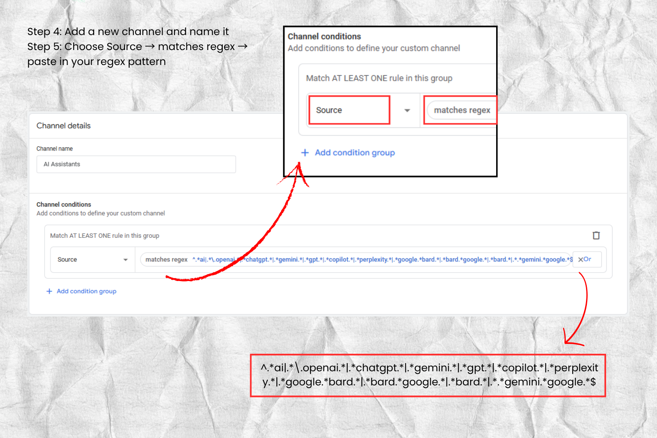Delete the condition group using the trash icon
Image resolution: width=657 pixels, height=438 pixels.
[x=596, y=236]
